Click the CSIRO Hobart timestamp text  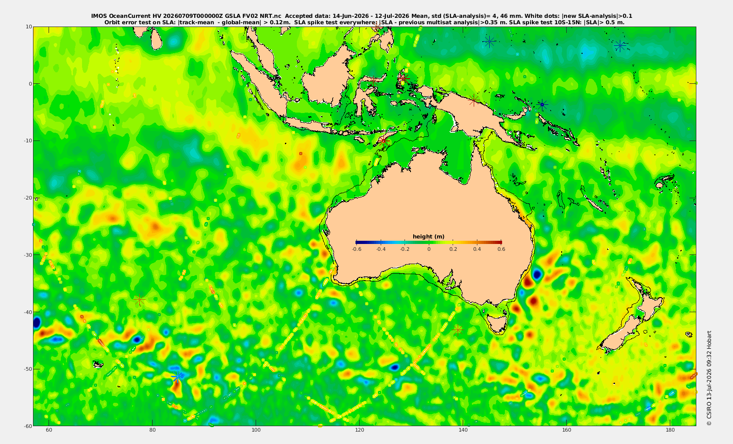tap(709, 378)
